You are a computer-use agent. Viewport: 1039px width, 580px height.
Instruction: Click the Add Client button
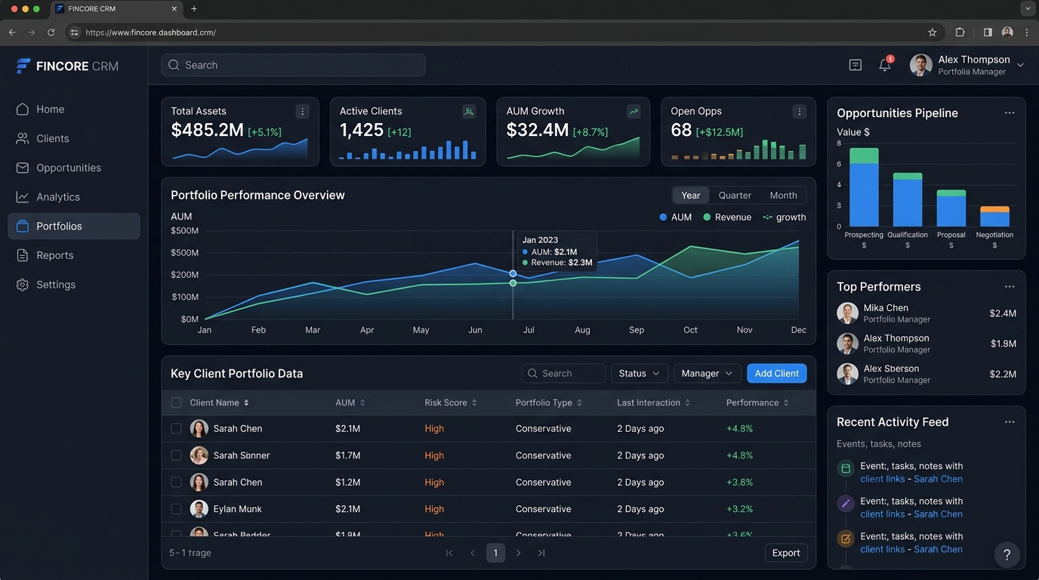tap(777, 373)
